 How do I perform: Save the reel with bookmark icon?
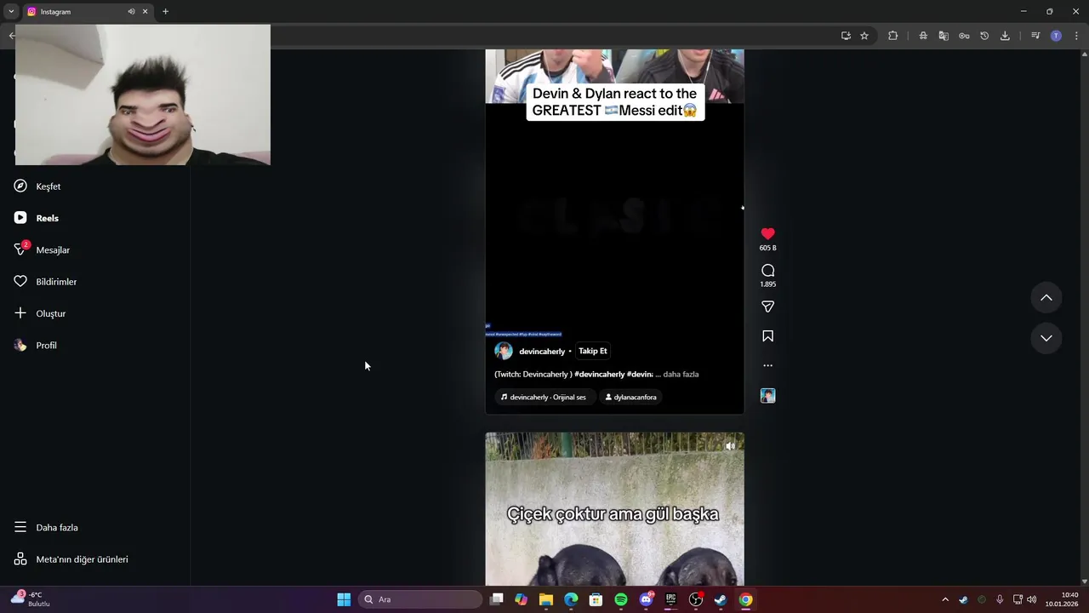click(767, 336)
